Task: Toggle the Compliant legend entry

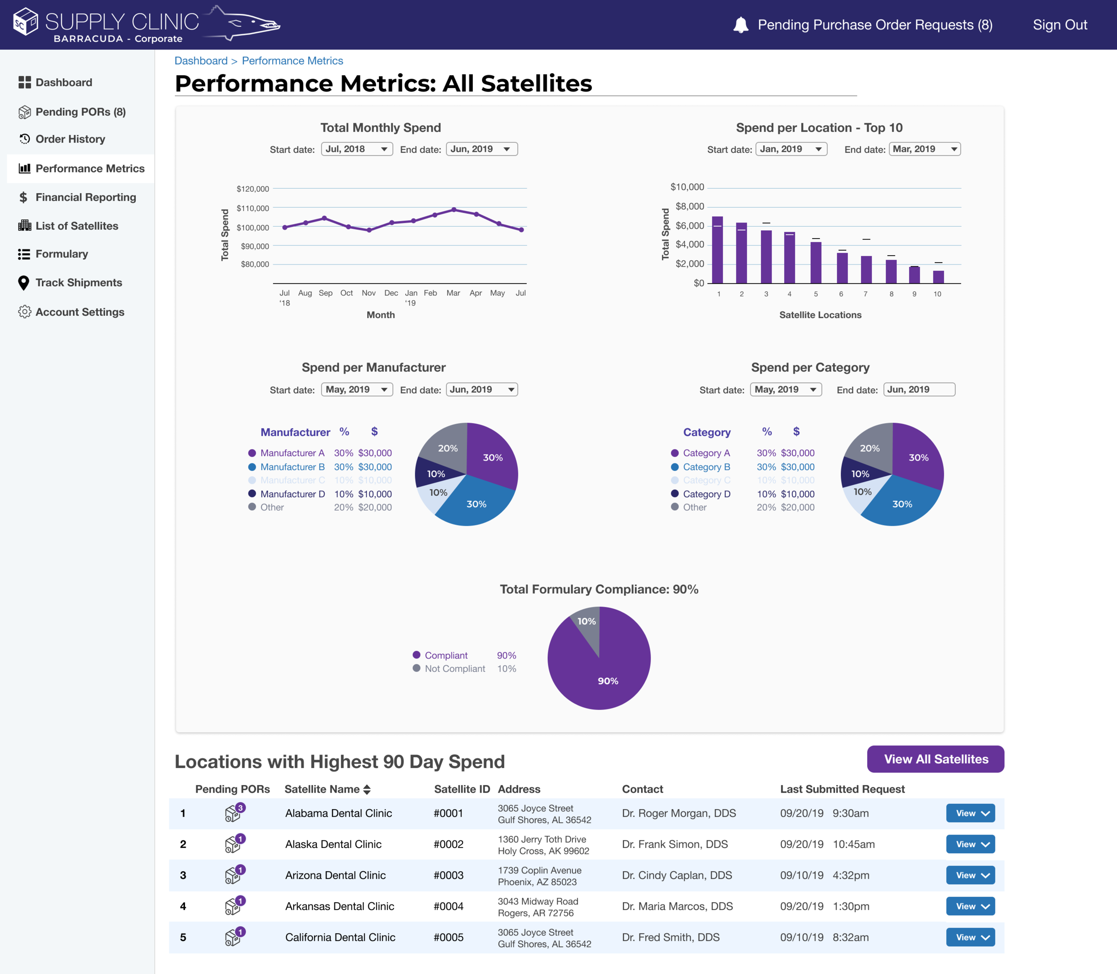Action: [x=464, y=655]
